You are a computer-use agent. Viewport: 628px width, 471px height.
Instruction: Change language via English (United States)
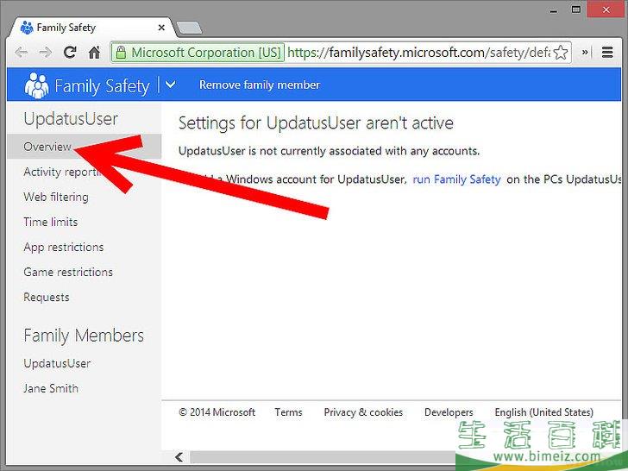click(543, 412)
